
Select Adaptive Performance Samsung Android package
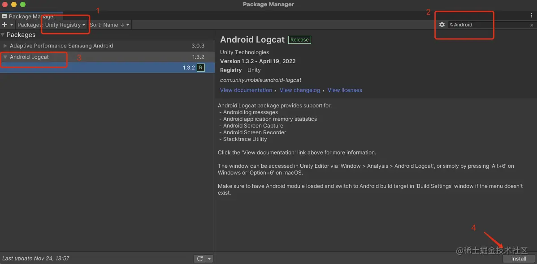[107, 46]
